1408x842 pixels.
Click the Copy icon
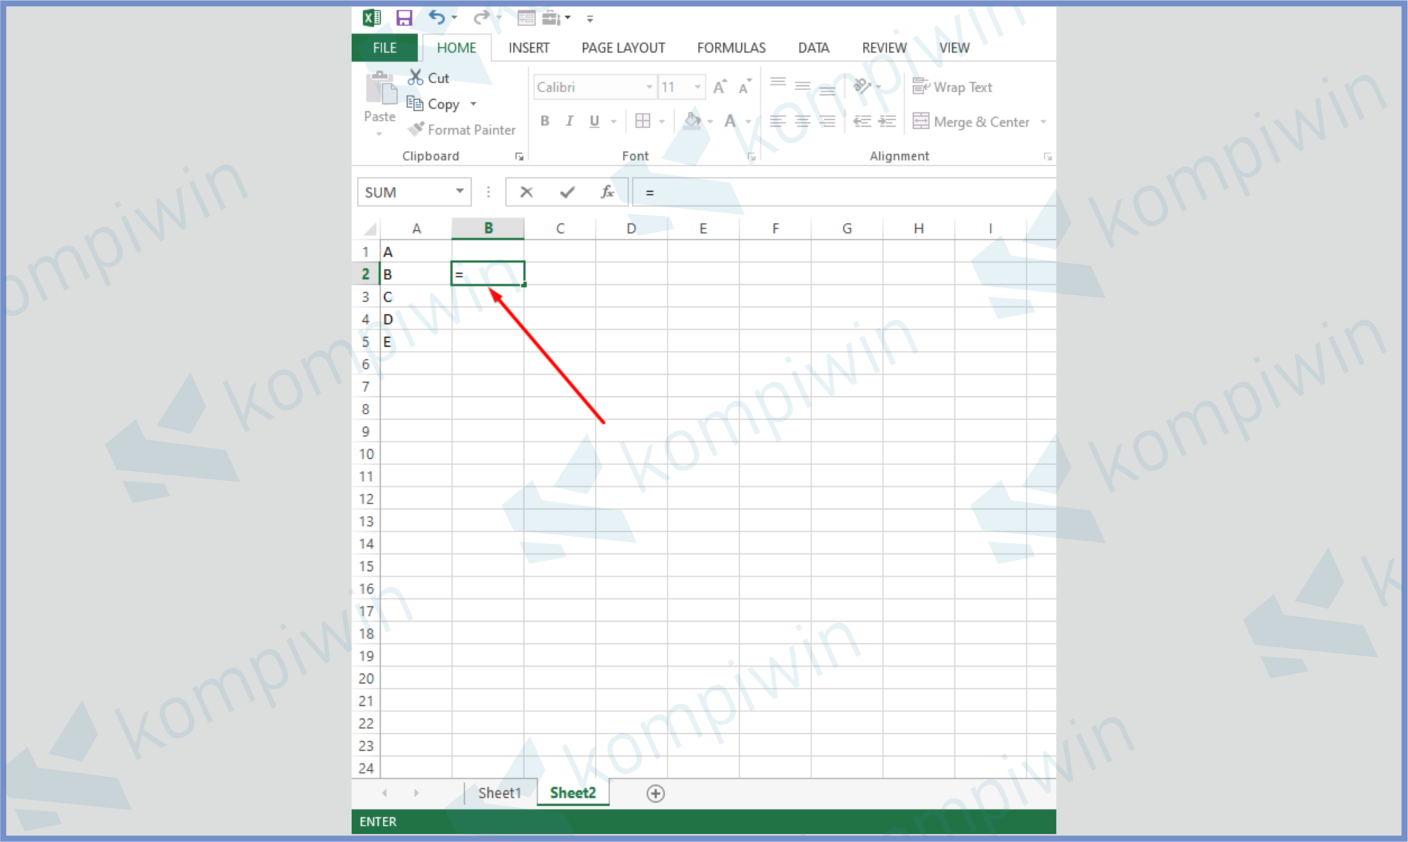(x=417, y=103)
